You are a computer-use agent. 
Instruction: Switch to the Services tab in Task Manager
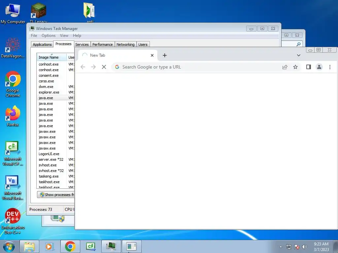click(82, 44)
